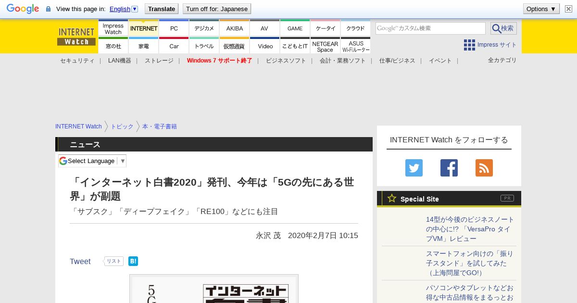The image size is (577, 303).
Task: Open the AV tab
Action: [264, 28]
